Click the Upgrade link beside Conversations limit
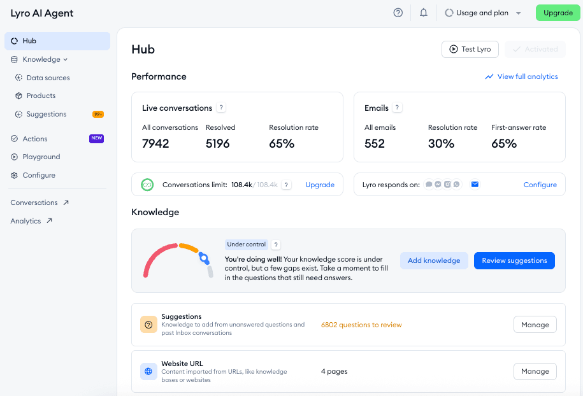 pyautogui.click(x=320, y=185)
